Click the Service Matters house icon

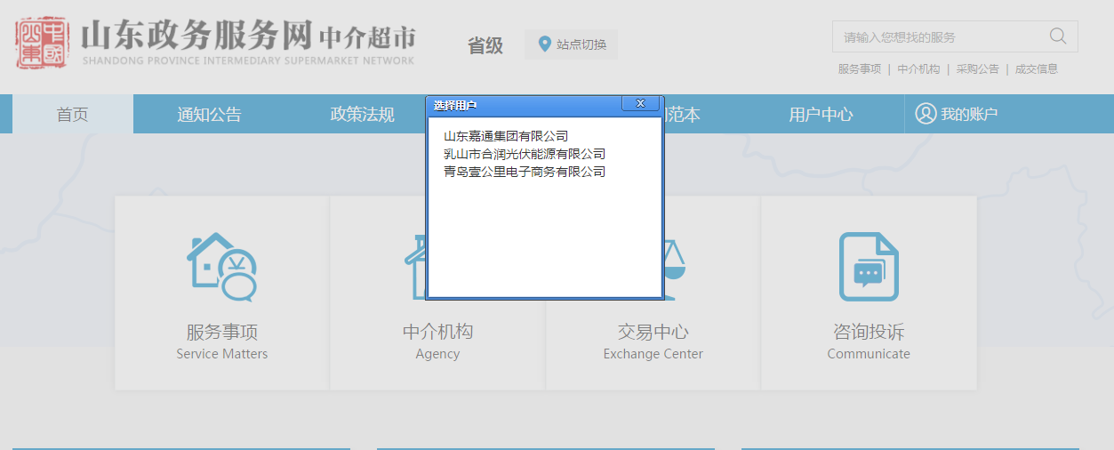click(221, 267)
